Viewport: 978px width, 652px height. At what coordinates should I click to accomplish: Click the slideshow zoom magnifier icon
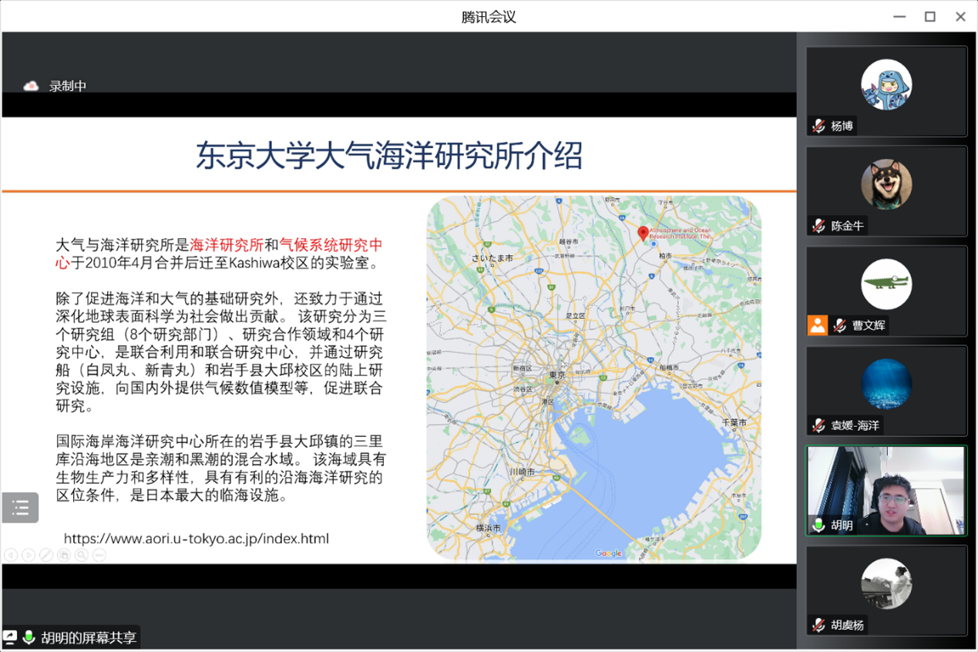click(x=82, y=555)
